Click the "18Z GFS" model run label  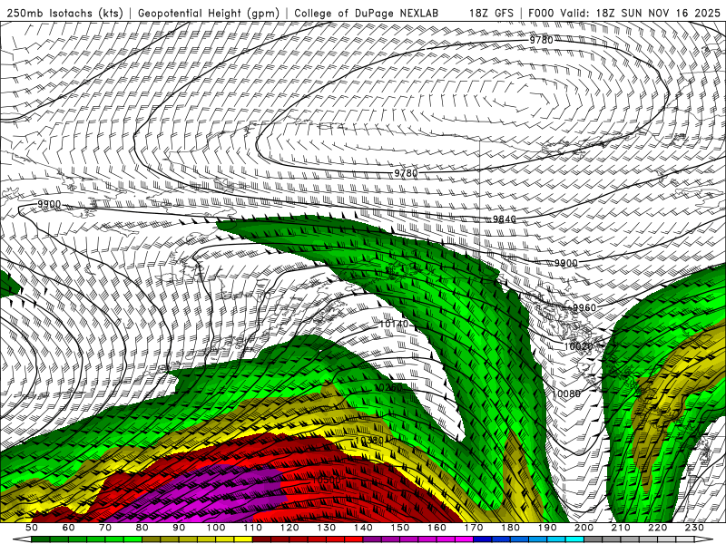tap(491, 14)
